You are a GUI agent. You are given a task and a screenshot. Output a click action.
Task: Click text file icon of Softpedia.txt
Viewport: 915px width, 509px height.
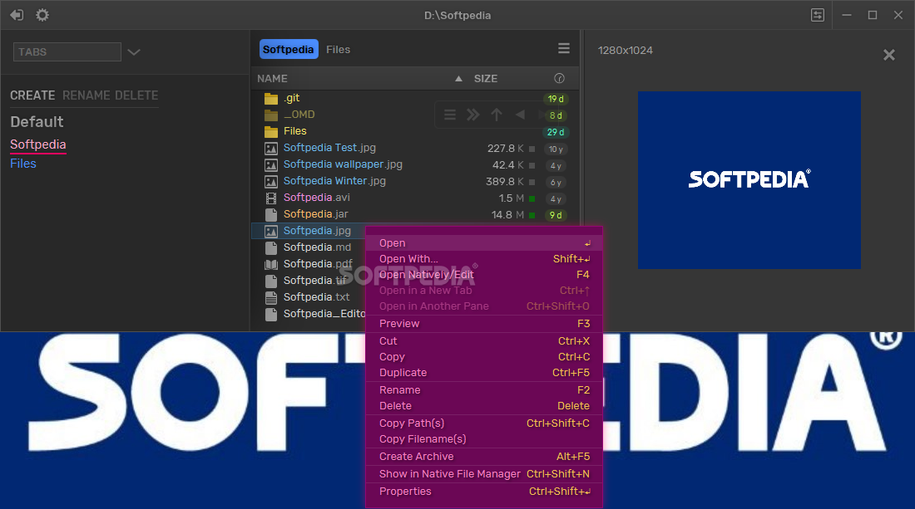271,297
